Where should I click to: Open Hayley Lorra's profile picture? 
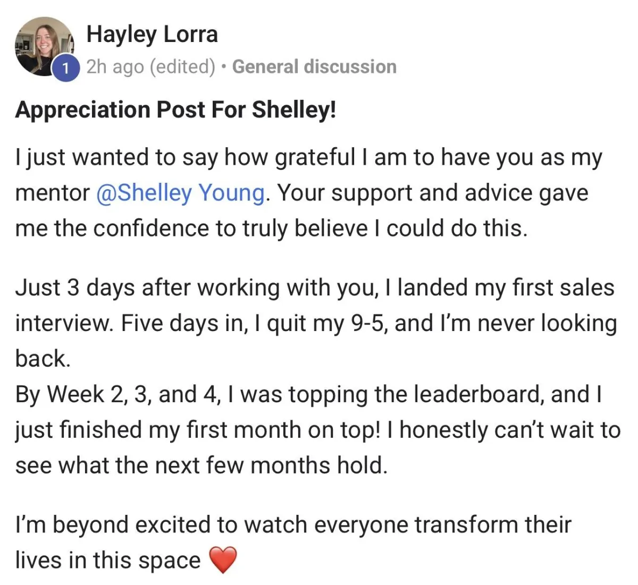click(x=45, y=47)
